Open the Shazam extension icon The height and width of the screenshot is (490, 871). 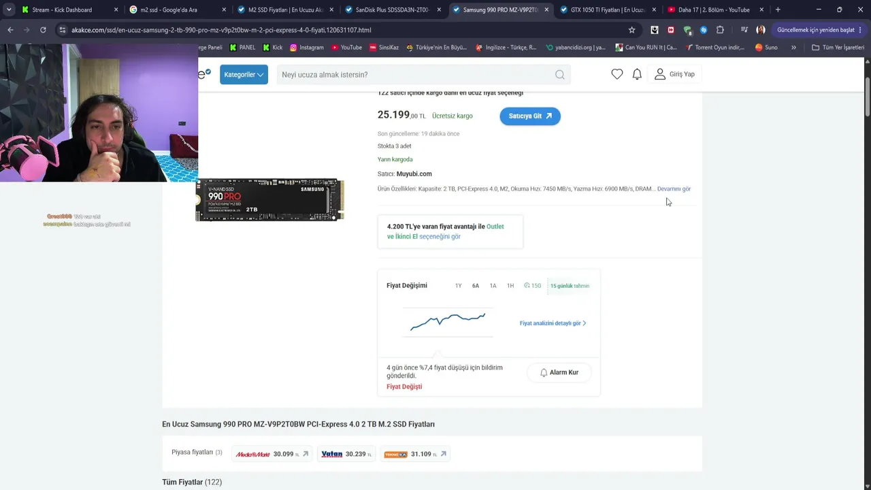[704, 30]
